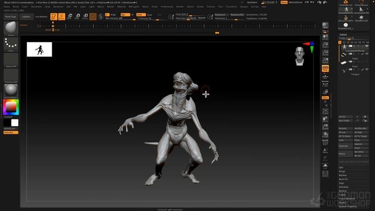Image resolution: width=375 pixels, height=211 pixels.
Task: Select the PolyMesh3D star tool
Action: 361,18
